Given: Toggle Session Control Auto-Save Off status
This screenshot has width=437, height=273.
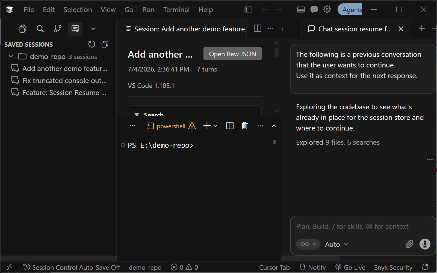Looking at the screenshot, I should (x=72, y=267).
